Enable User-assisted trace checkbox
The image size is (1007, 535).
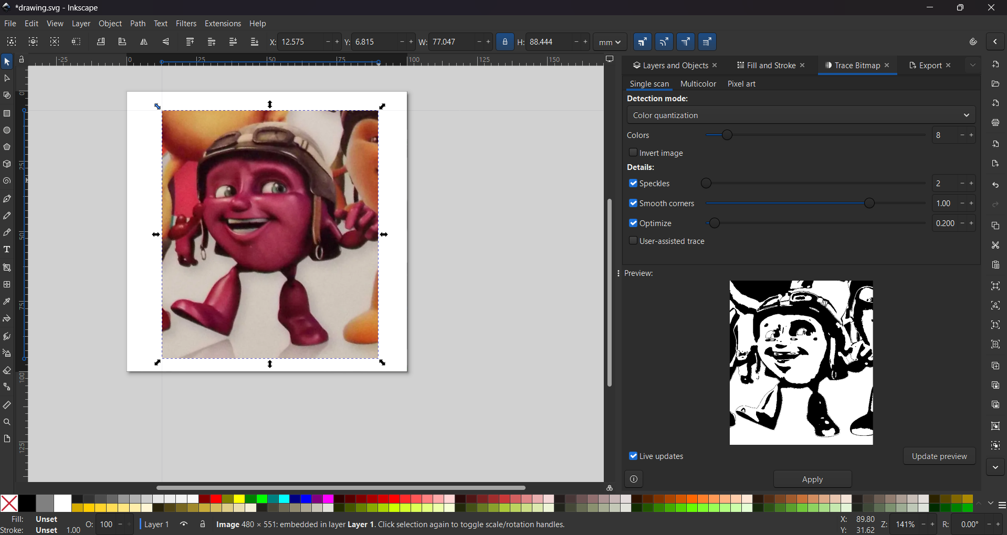coord(633,241)
